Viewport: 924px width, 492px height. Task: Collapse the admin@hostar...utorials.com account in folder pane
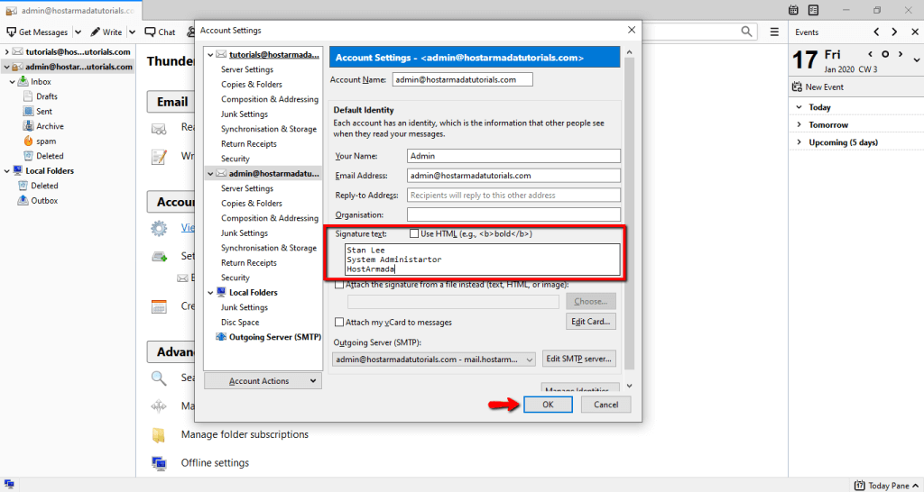pyautogui.click(x=6, y=67)
